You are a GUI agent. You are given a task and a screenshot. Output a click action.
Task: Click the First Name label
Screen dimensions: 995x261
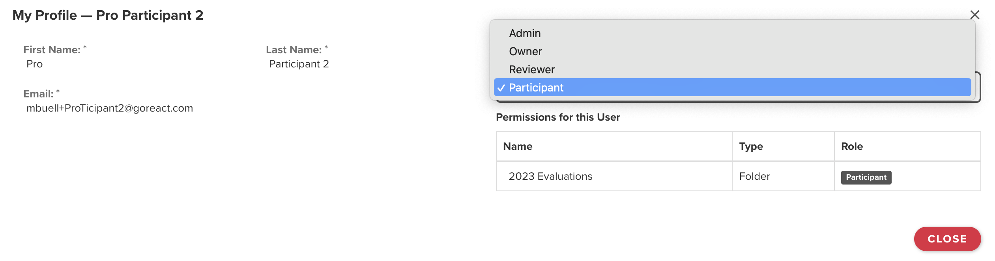pos(52,50)
